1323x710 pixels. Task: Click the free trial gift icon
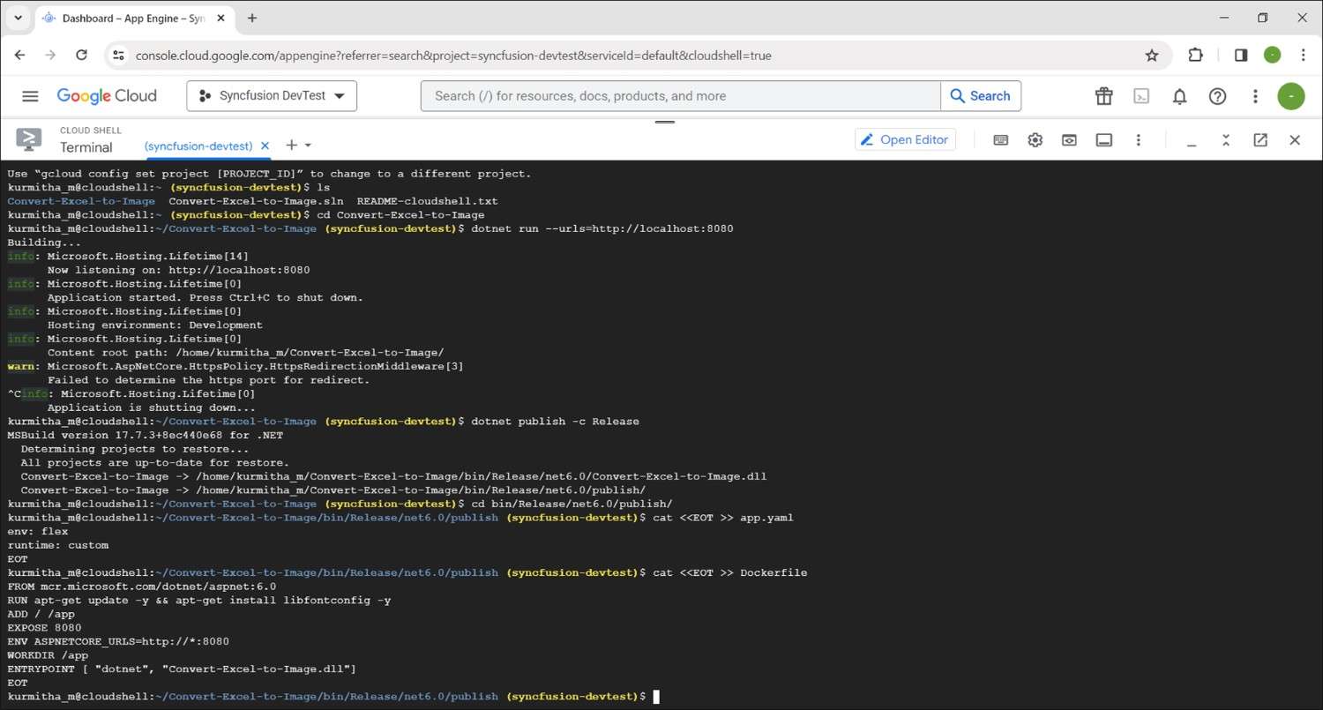1103,96
